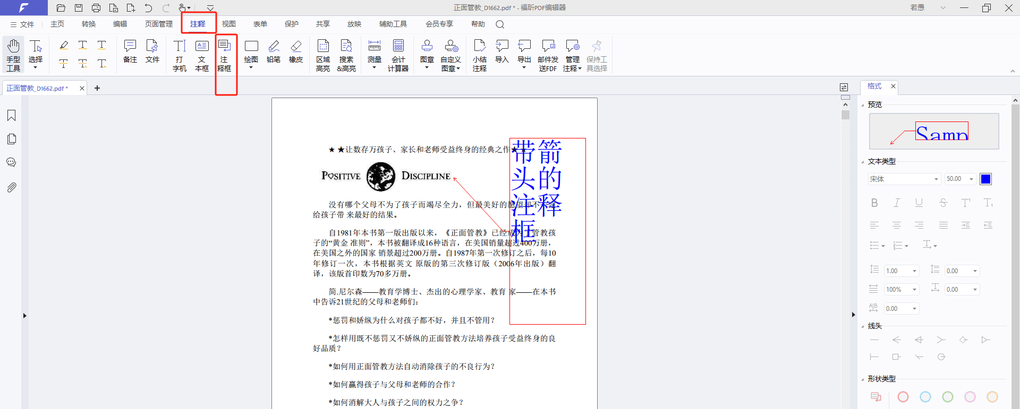Click the Typewriter (打字机) tool

coord(180,55)
